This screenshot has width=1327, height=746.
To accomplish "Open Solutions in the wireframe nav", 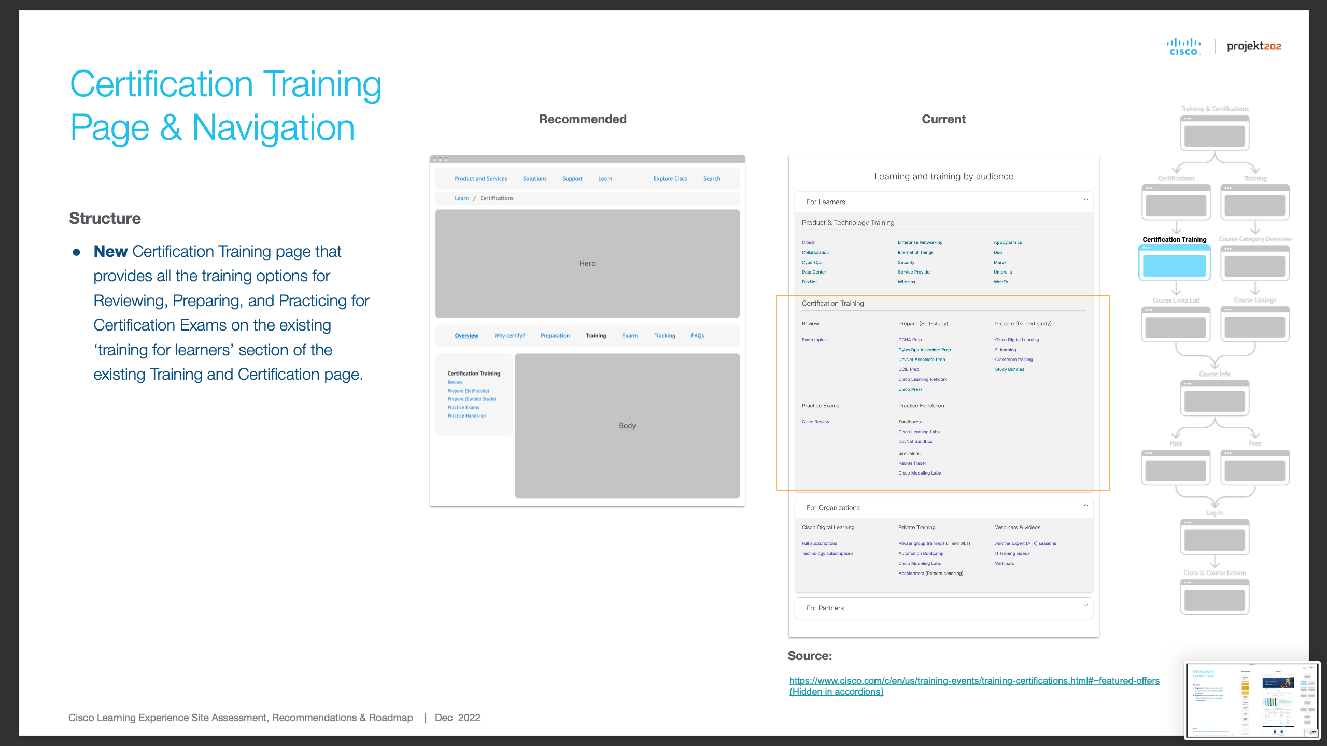I will [534, 179].
